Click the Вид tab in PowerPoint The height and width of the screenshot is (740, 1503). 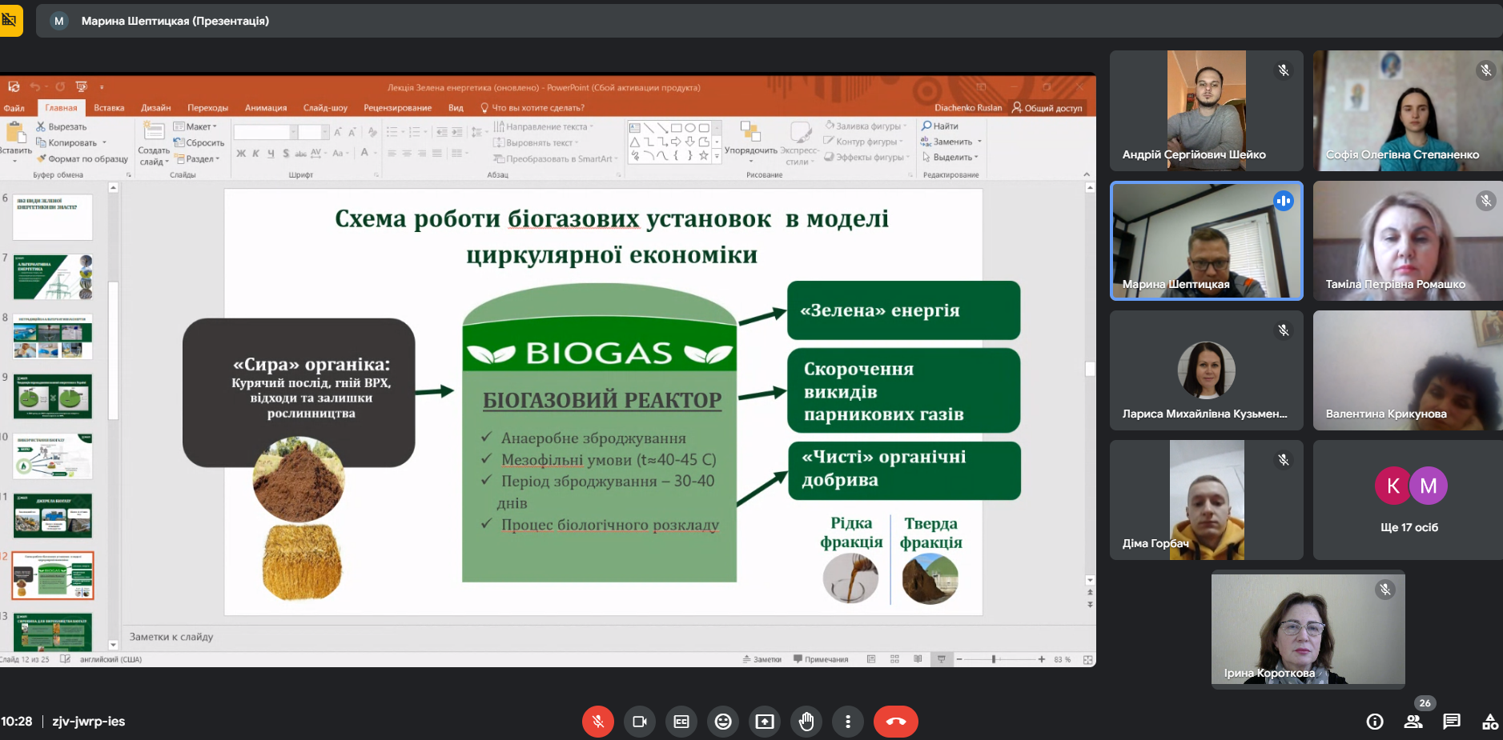pos(456,108)
